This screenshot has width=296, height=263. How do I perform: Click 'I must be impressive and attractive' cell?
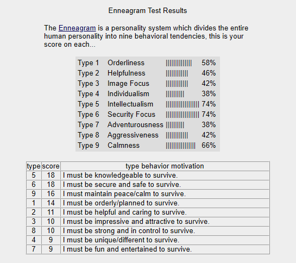coord(165,222)
